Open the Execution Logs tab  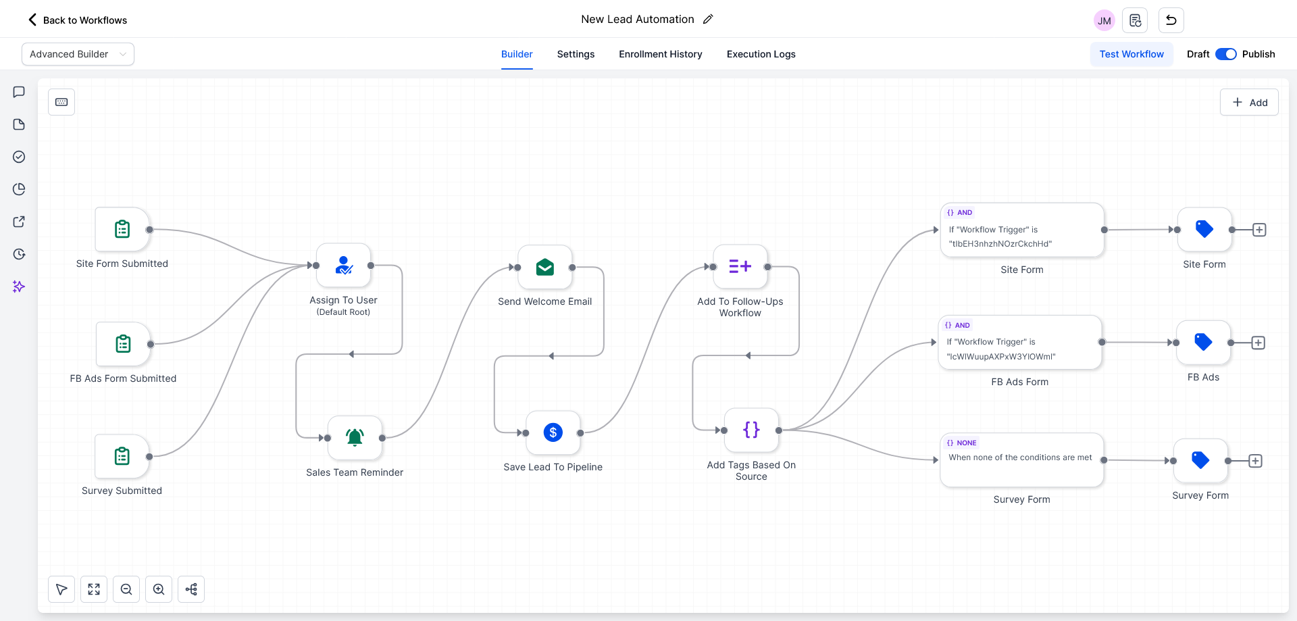(x=761, y=54)
